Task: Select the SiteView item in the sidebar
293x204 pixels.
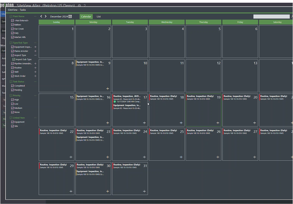Action: coord(4,14)
